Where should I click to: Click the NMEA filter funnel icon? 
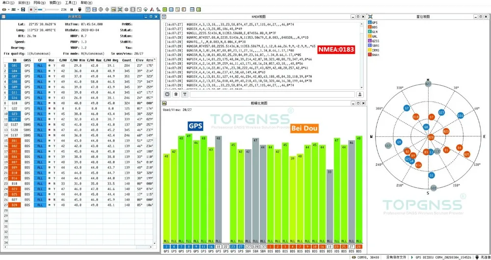(185, 94)
